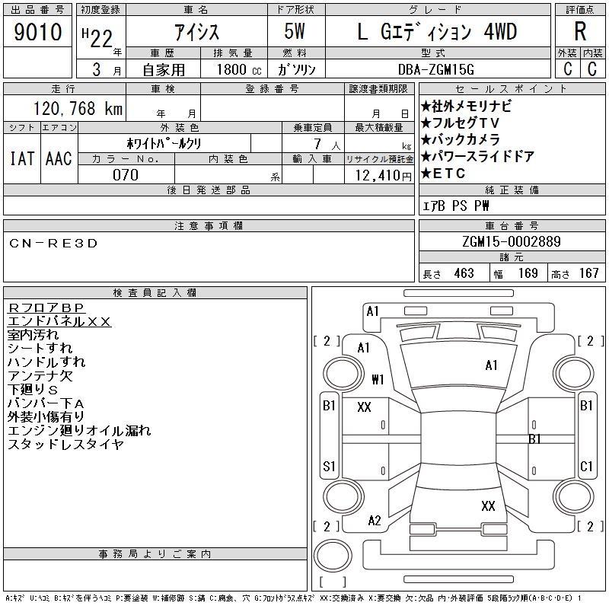Select door type 5W
609x609 pixels.
(295, 31)
